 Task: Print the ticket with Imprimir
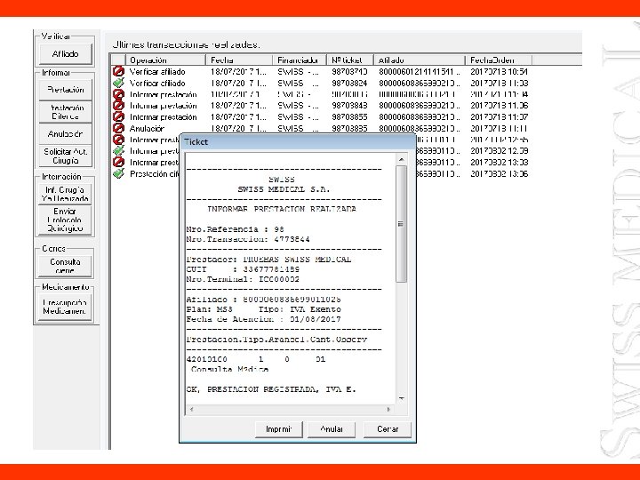pyautogui.click(x=279, y=429)
